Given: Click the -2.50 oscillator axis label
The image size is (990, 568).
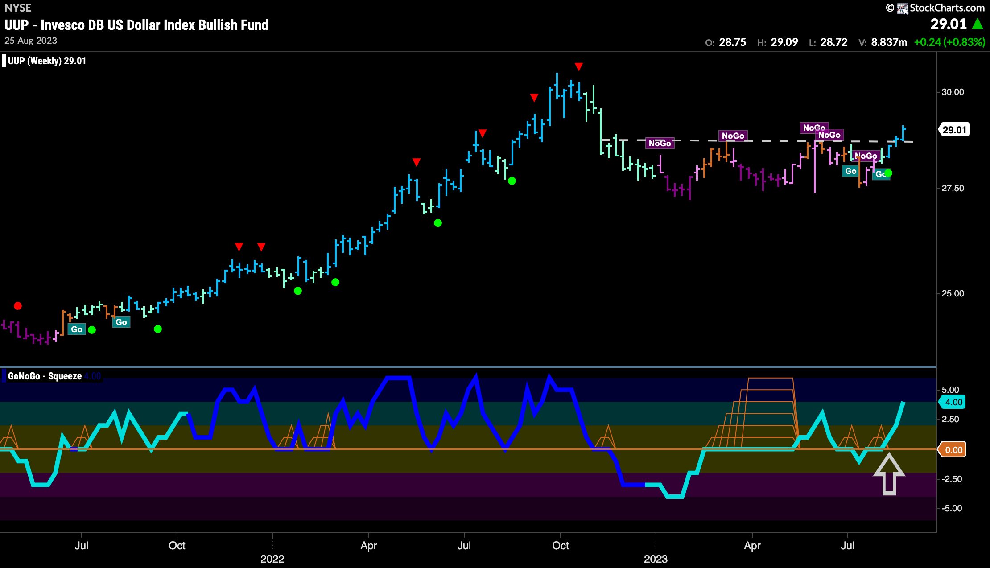Looking at the screenshot, I should (x=951, y=479).
